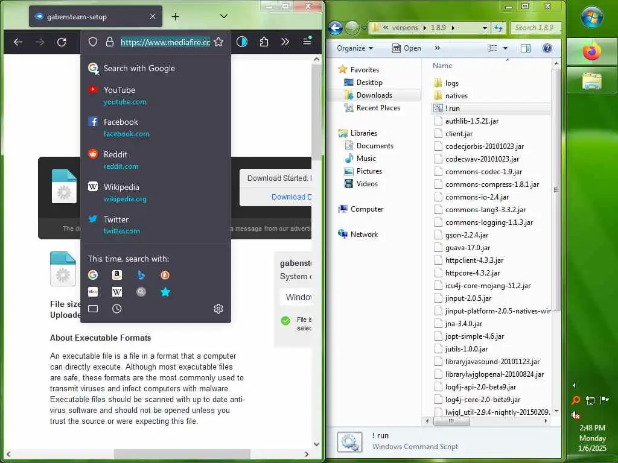Open Downloads in Favorites pane
Image resolution: width=618 pixels, height=463 pixels.
374,95
